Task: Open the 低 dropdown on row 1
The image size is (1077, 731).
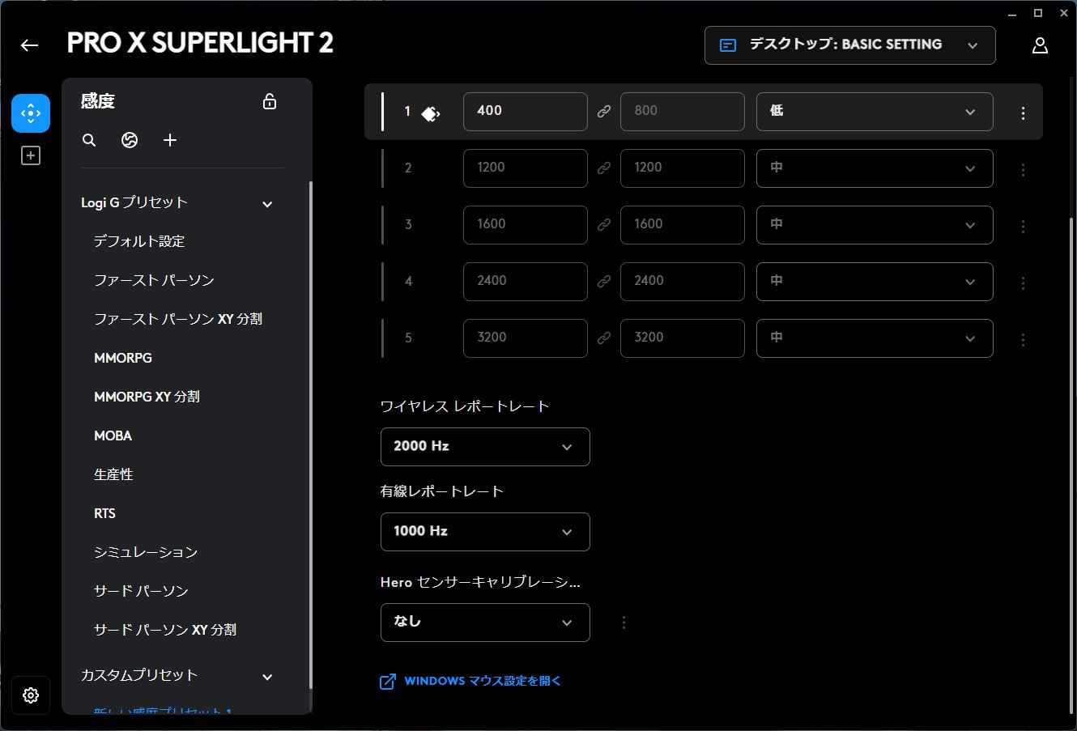Action: pyautogui.click(x=875, y=112)
